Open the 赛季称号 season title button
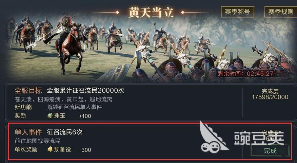The width and height of the screenshot is (297, 163). point(238,12)
